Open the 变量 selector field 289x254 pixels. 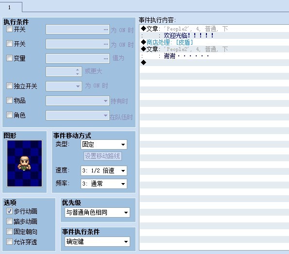78,59
